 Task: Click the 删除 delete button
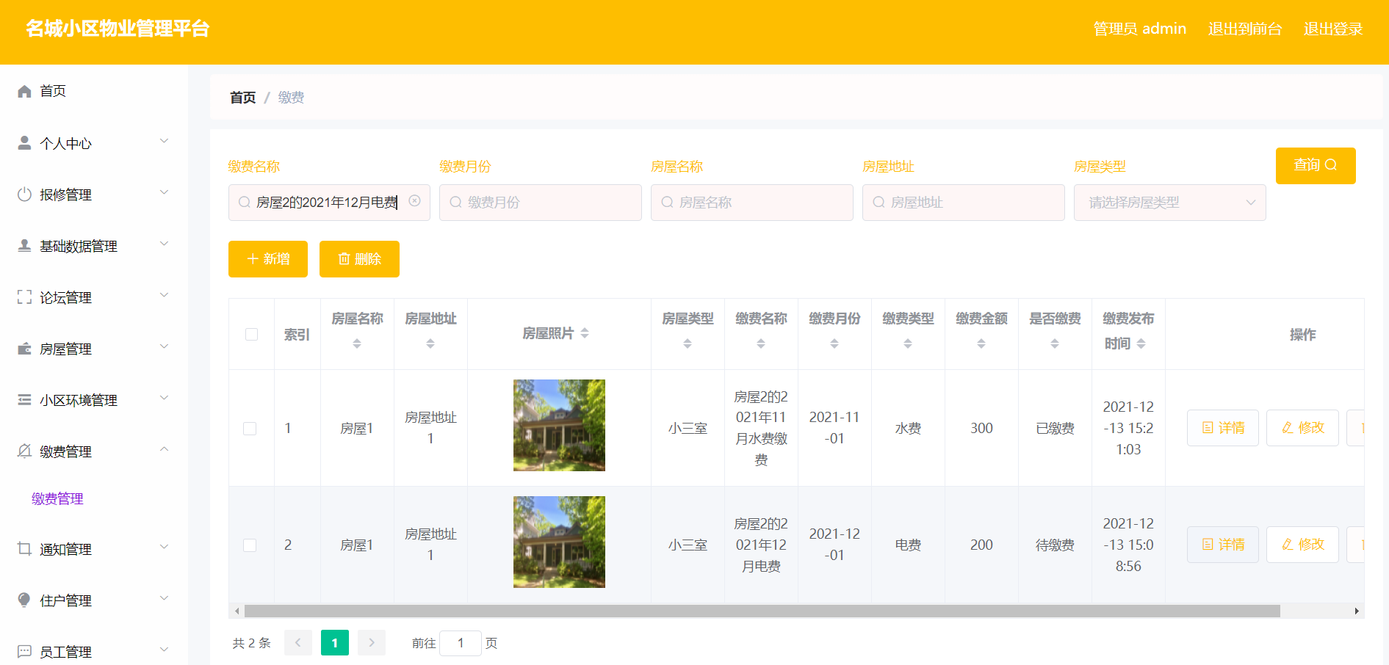[x=359, y=259]
